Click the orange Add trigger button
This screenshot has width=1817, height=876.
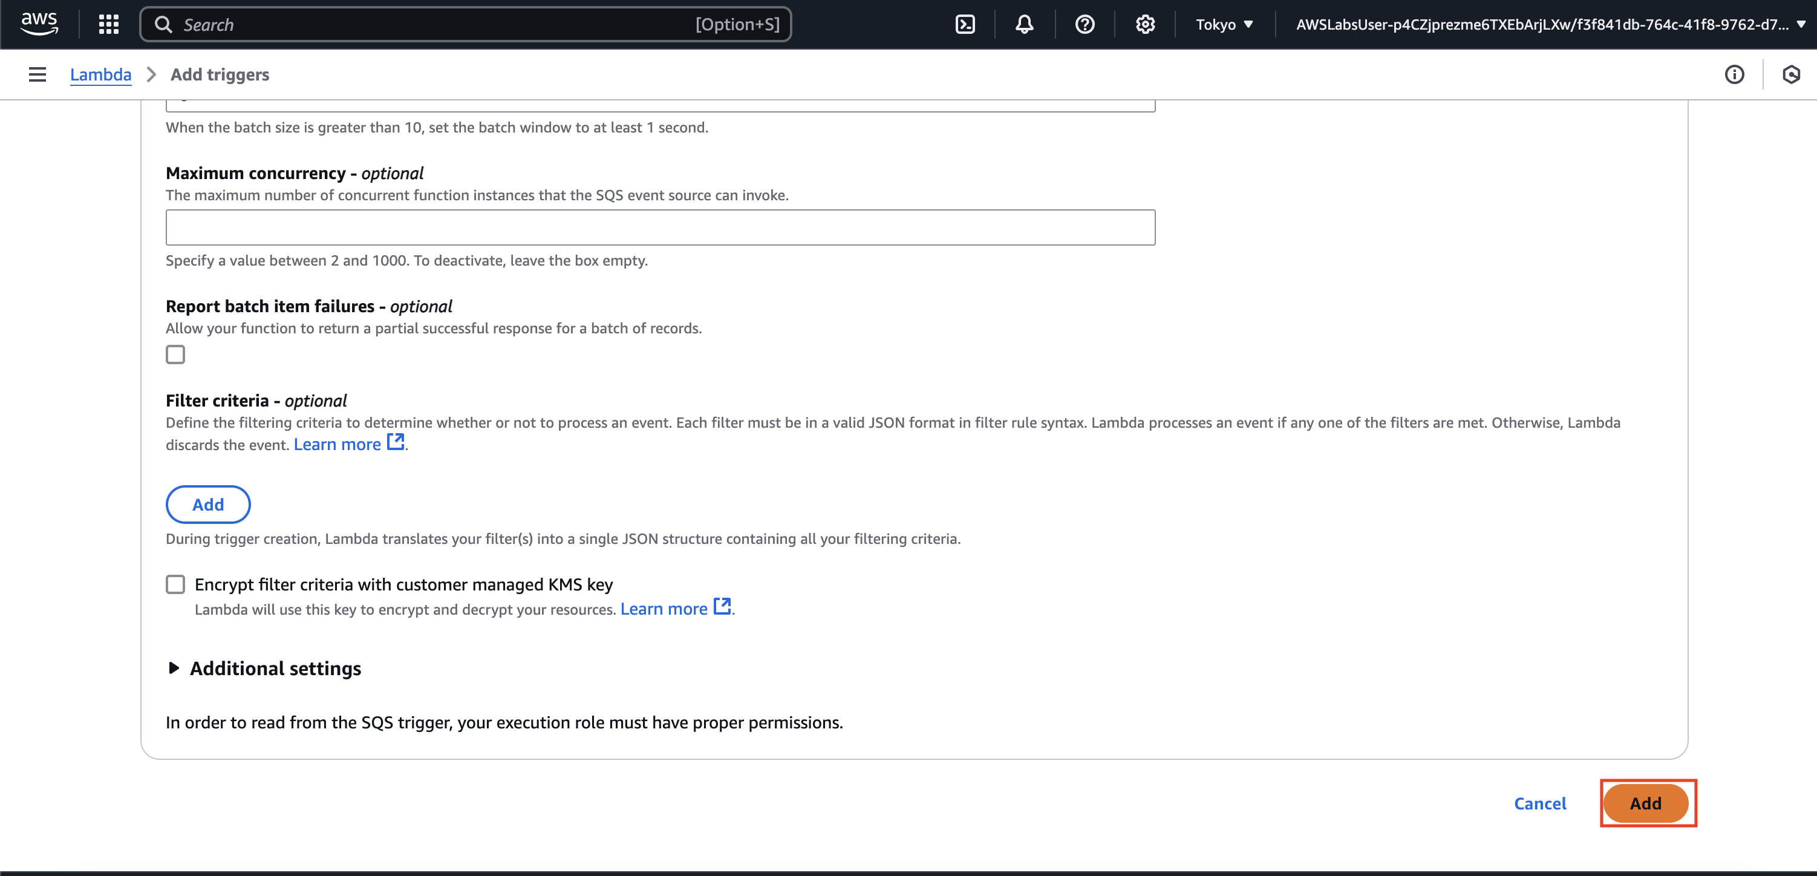(x=1645, y=803)
